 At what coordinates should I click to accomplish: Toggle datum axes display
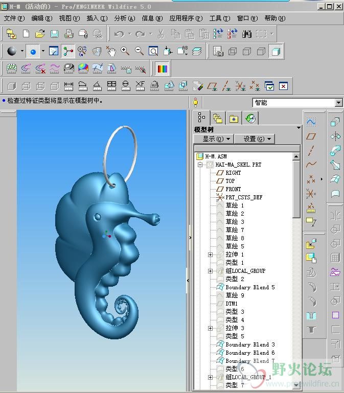pyautogui.click(x=226, y=86)
